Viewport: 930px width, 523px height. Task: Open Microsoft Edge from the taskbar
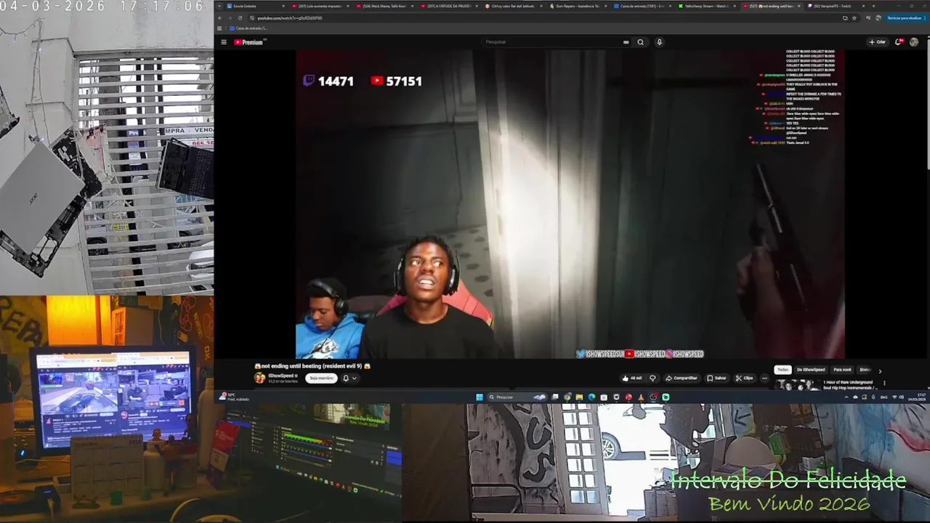click(591, 397)
